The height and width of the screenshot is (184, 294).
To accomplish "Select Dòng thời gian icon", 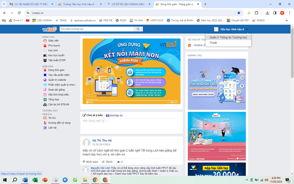I will (45, 70).
